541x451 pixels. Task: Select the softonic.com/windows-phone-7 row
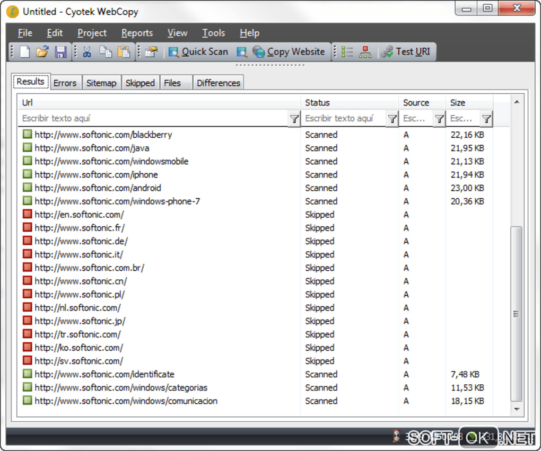click(x=255, y=201)
